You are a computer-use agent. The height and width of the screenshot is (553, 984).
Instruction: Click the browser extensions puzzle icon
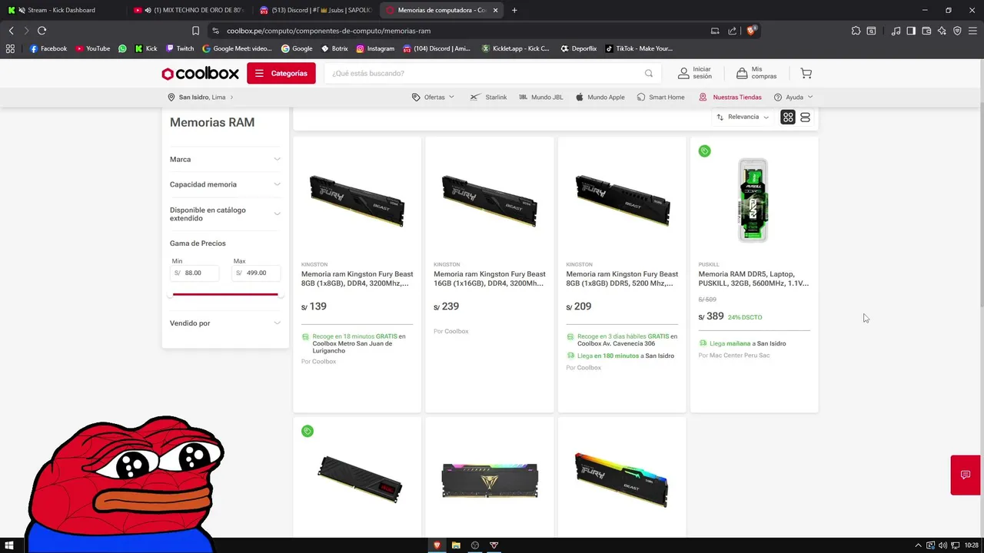click(856, 31)
